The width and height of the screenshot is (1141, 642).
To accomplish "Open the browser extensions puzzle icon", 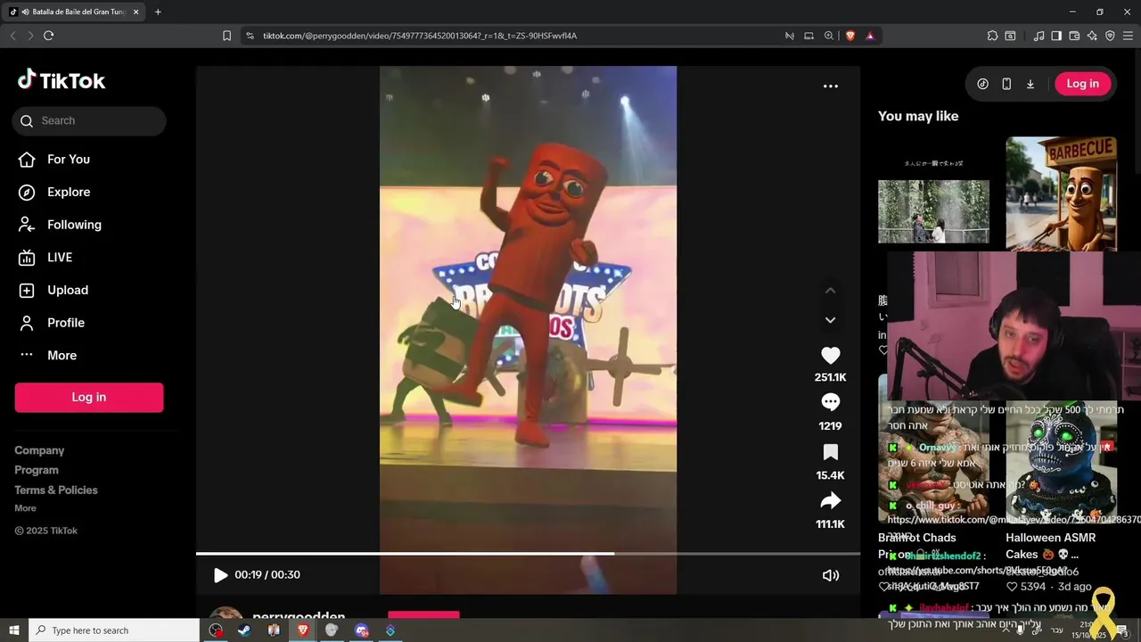I will pyautogui.click(x=992, y=36).
